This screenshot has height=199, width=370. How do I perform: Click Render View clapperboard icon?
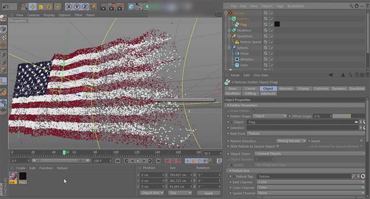(103, 7)
